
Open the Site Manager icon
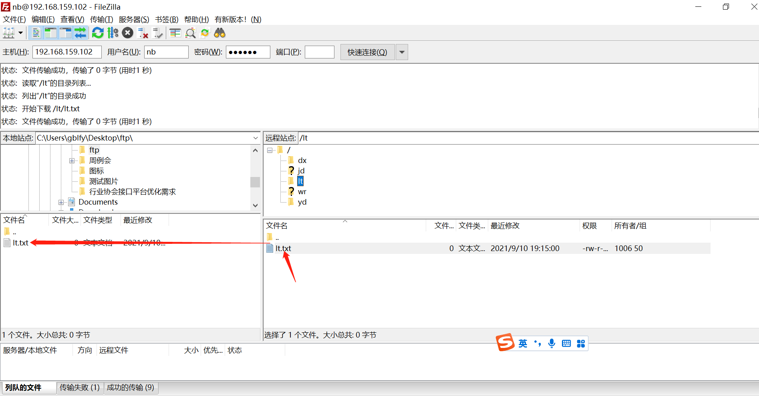9,33
